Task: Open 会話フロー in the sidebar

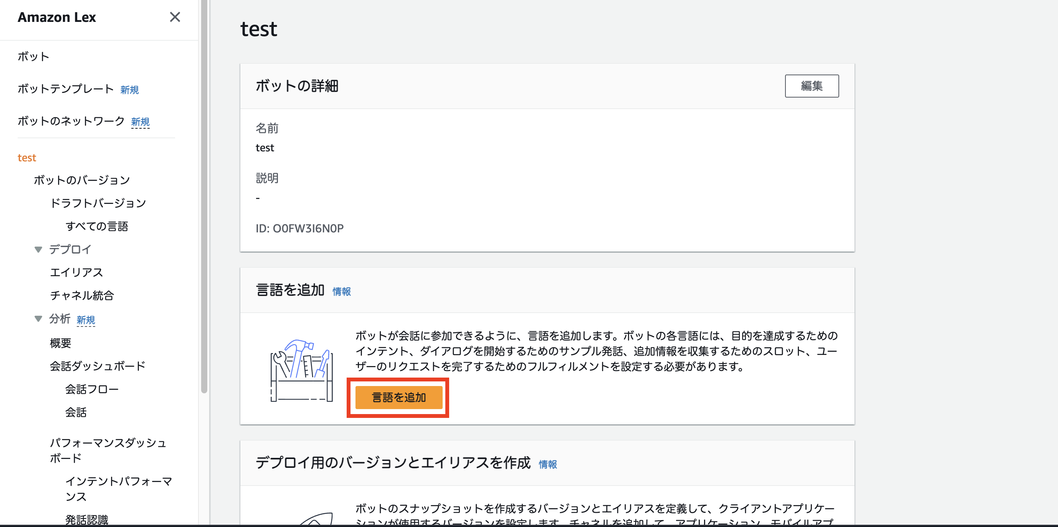Action: click(92, 389)
